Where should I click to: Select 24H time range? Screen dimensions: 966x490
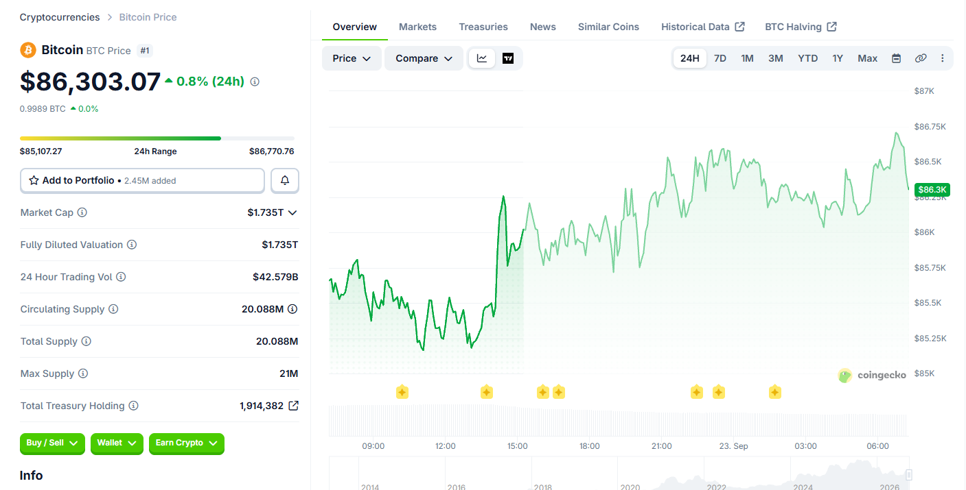[690, 58]
